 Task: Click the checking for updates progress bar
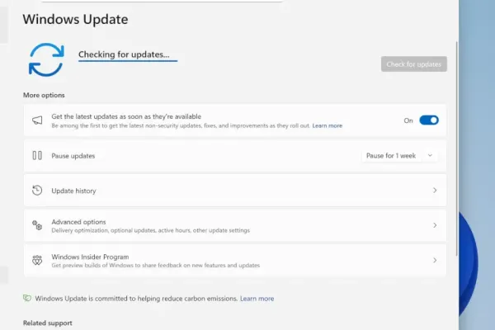pyautogui.click(x=128, y=61)
